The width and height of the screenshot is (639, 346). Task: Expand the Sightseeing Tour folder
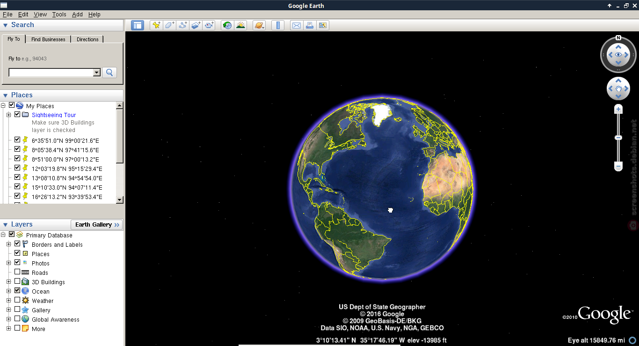(x=9, y=115)
